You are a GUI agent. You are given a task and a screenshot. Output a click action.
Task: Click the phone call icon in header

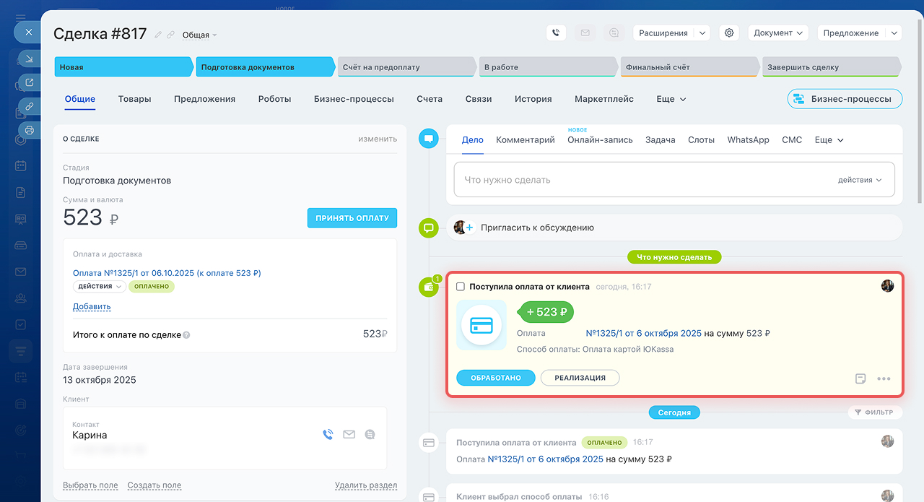(555, 33)
